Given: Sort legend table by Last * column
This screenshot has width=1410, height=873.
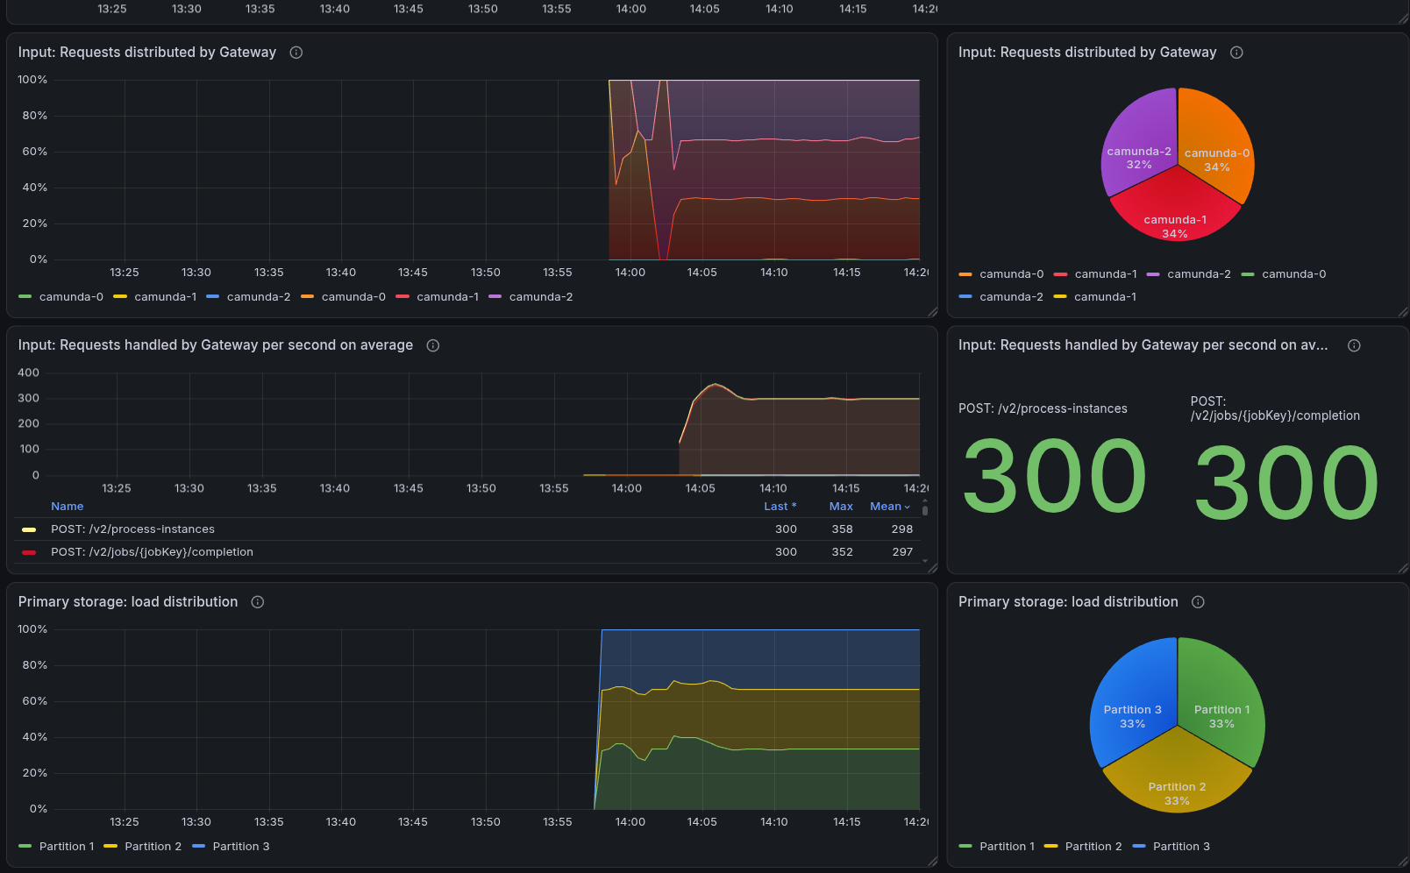Looking at the screenshot, I should [780, 507].
